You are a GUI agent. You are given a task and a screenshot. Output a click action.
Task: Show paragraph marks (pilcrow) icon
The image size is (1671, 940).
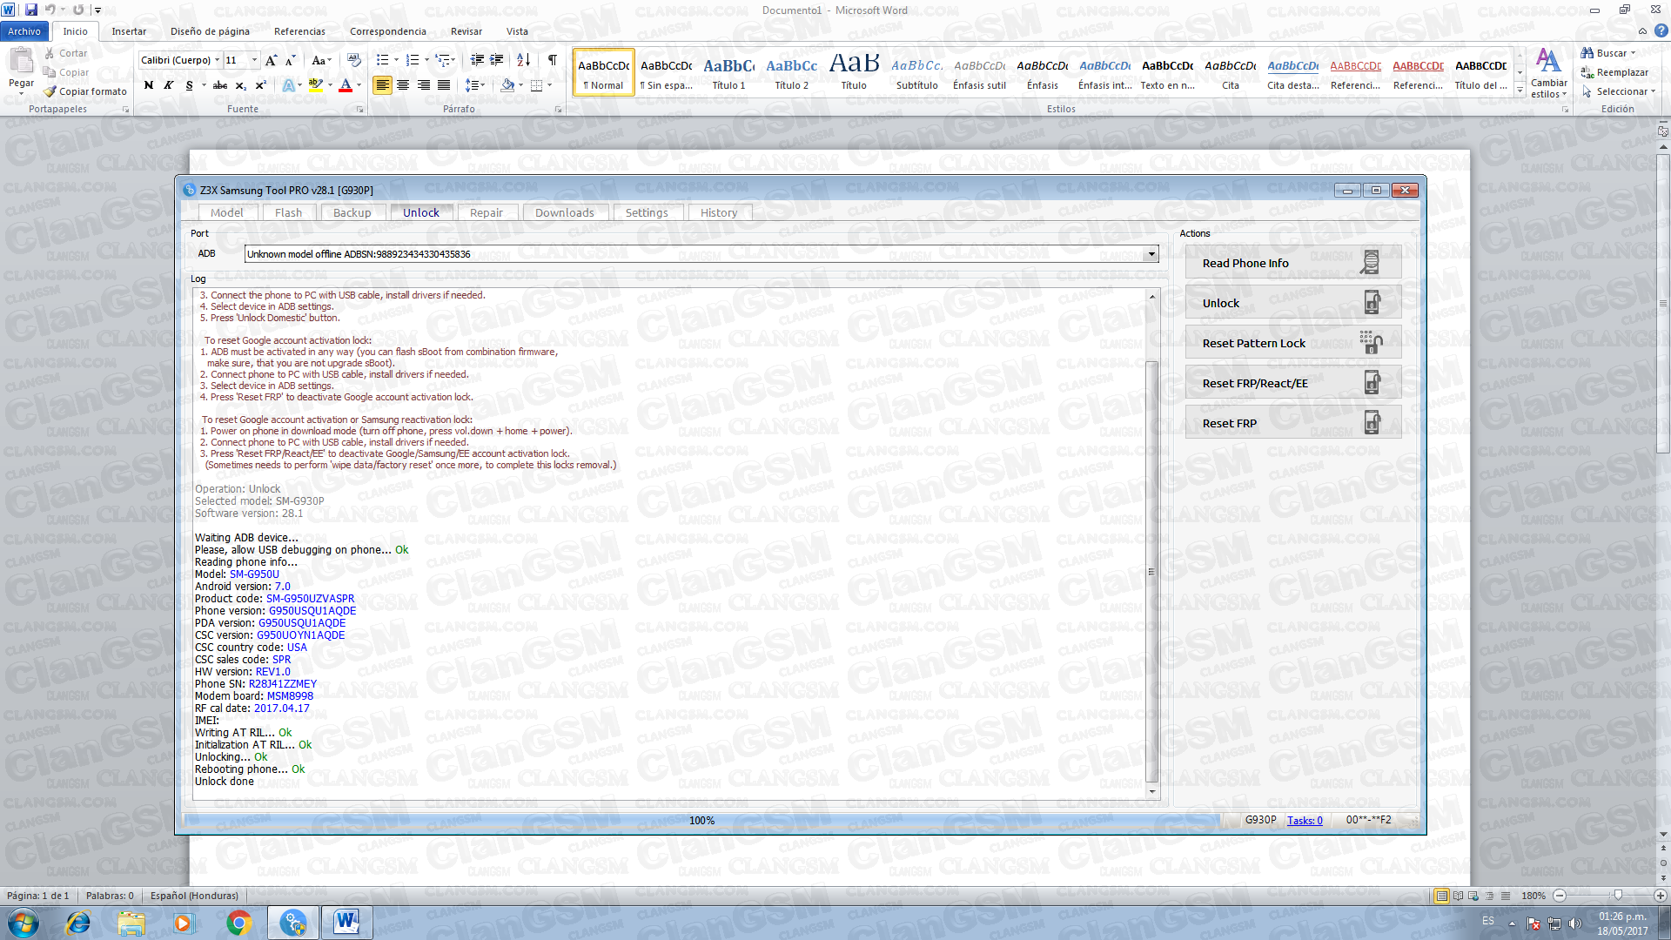click(x=552, y=60)
